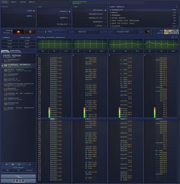The image size is (180, 184).
Task: Open the View menu
Action: pyautogui.click(x=23, y=2)
